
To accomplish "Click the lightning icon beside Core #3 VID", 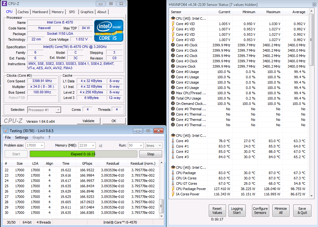I will pos(173,40).
